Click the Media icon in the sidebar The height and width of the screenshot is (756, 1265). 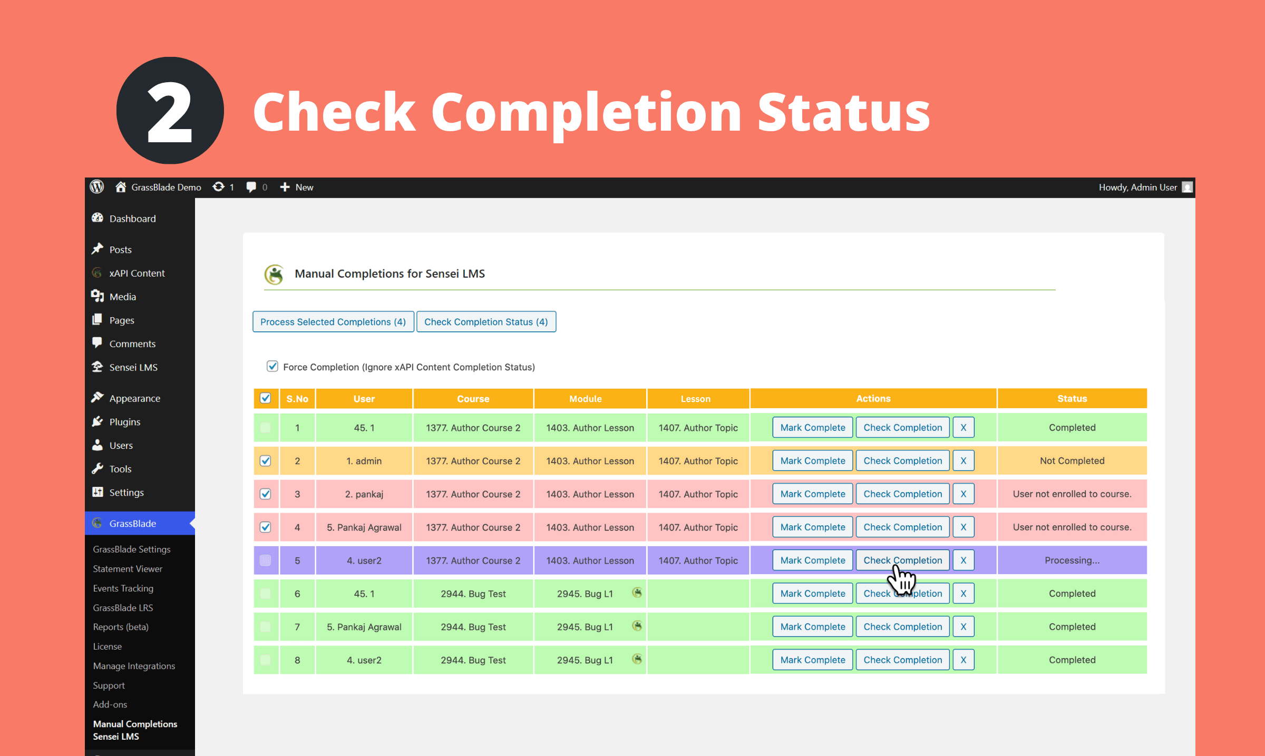click(97, 296)
